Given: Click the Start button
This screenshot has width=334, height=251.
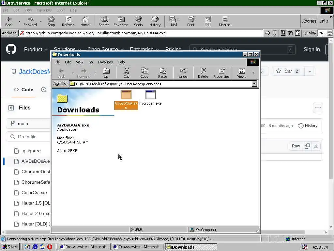Looking at the screenshot, I should point(10,247).
